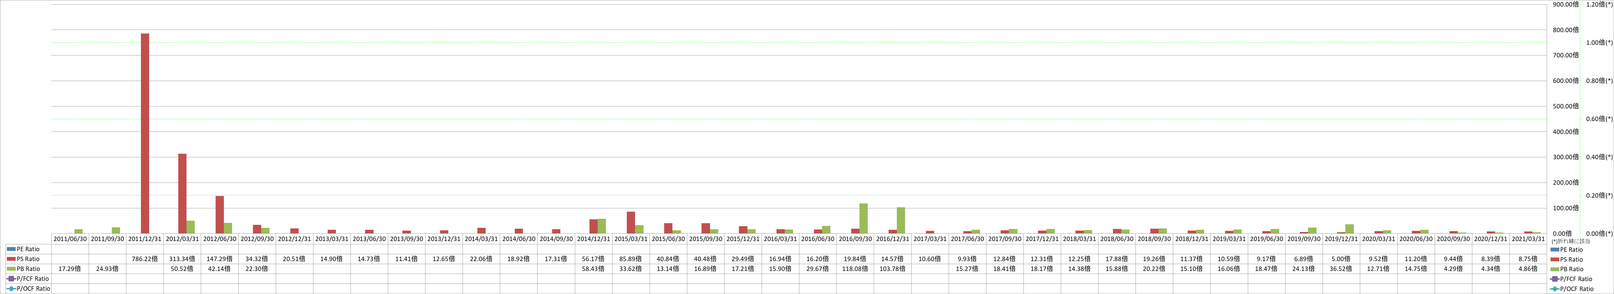Screen dimensions: 1614x294
Task: Select the red PS bar for 2012/03/31
Action: click(182, 193)
